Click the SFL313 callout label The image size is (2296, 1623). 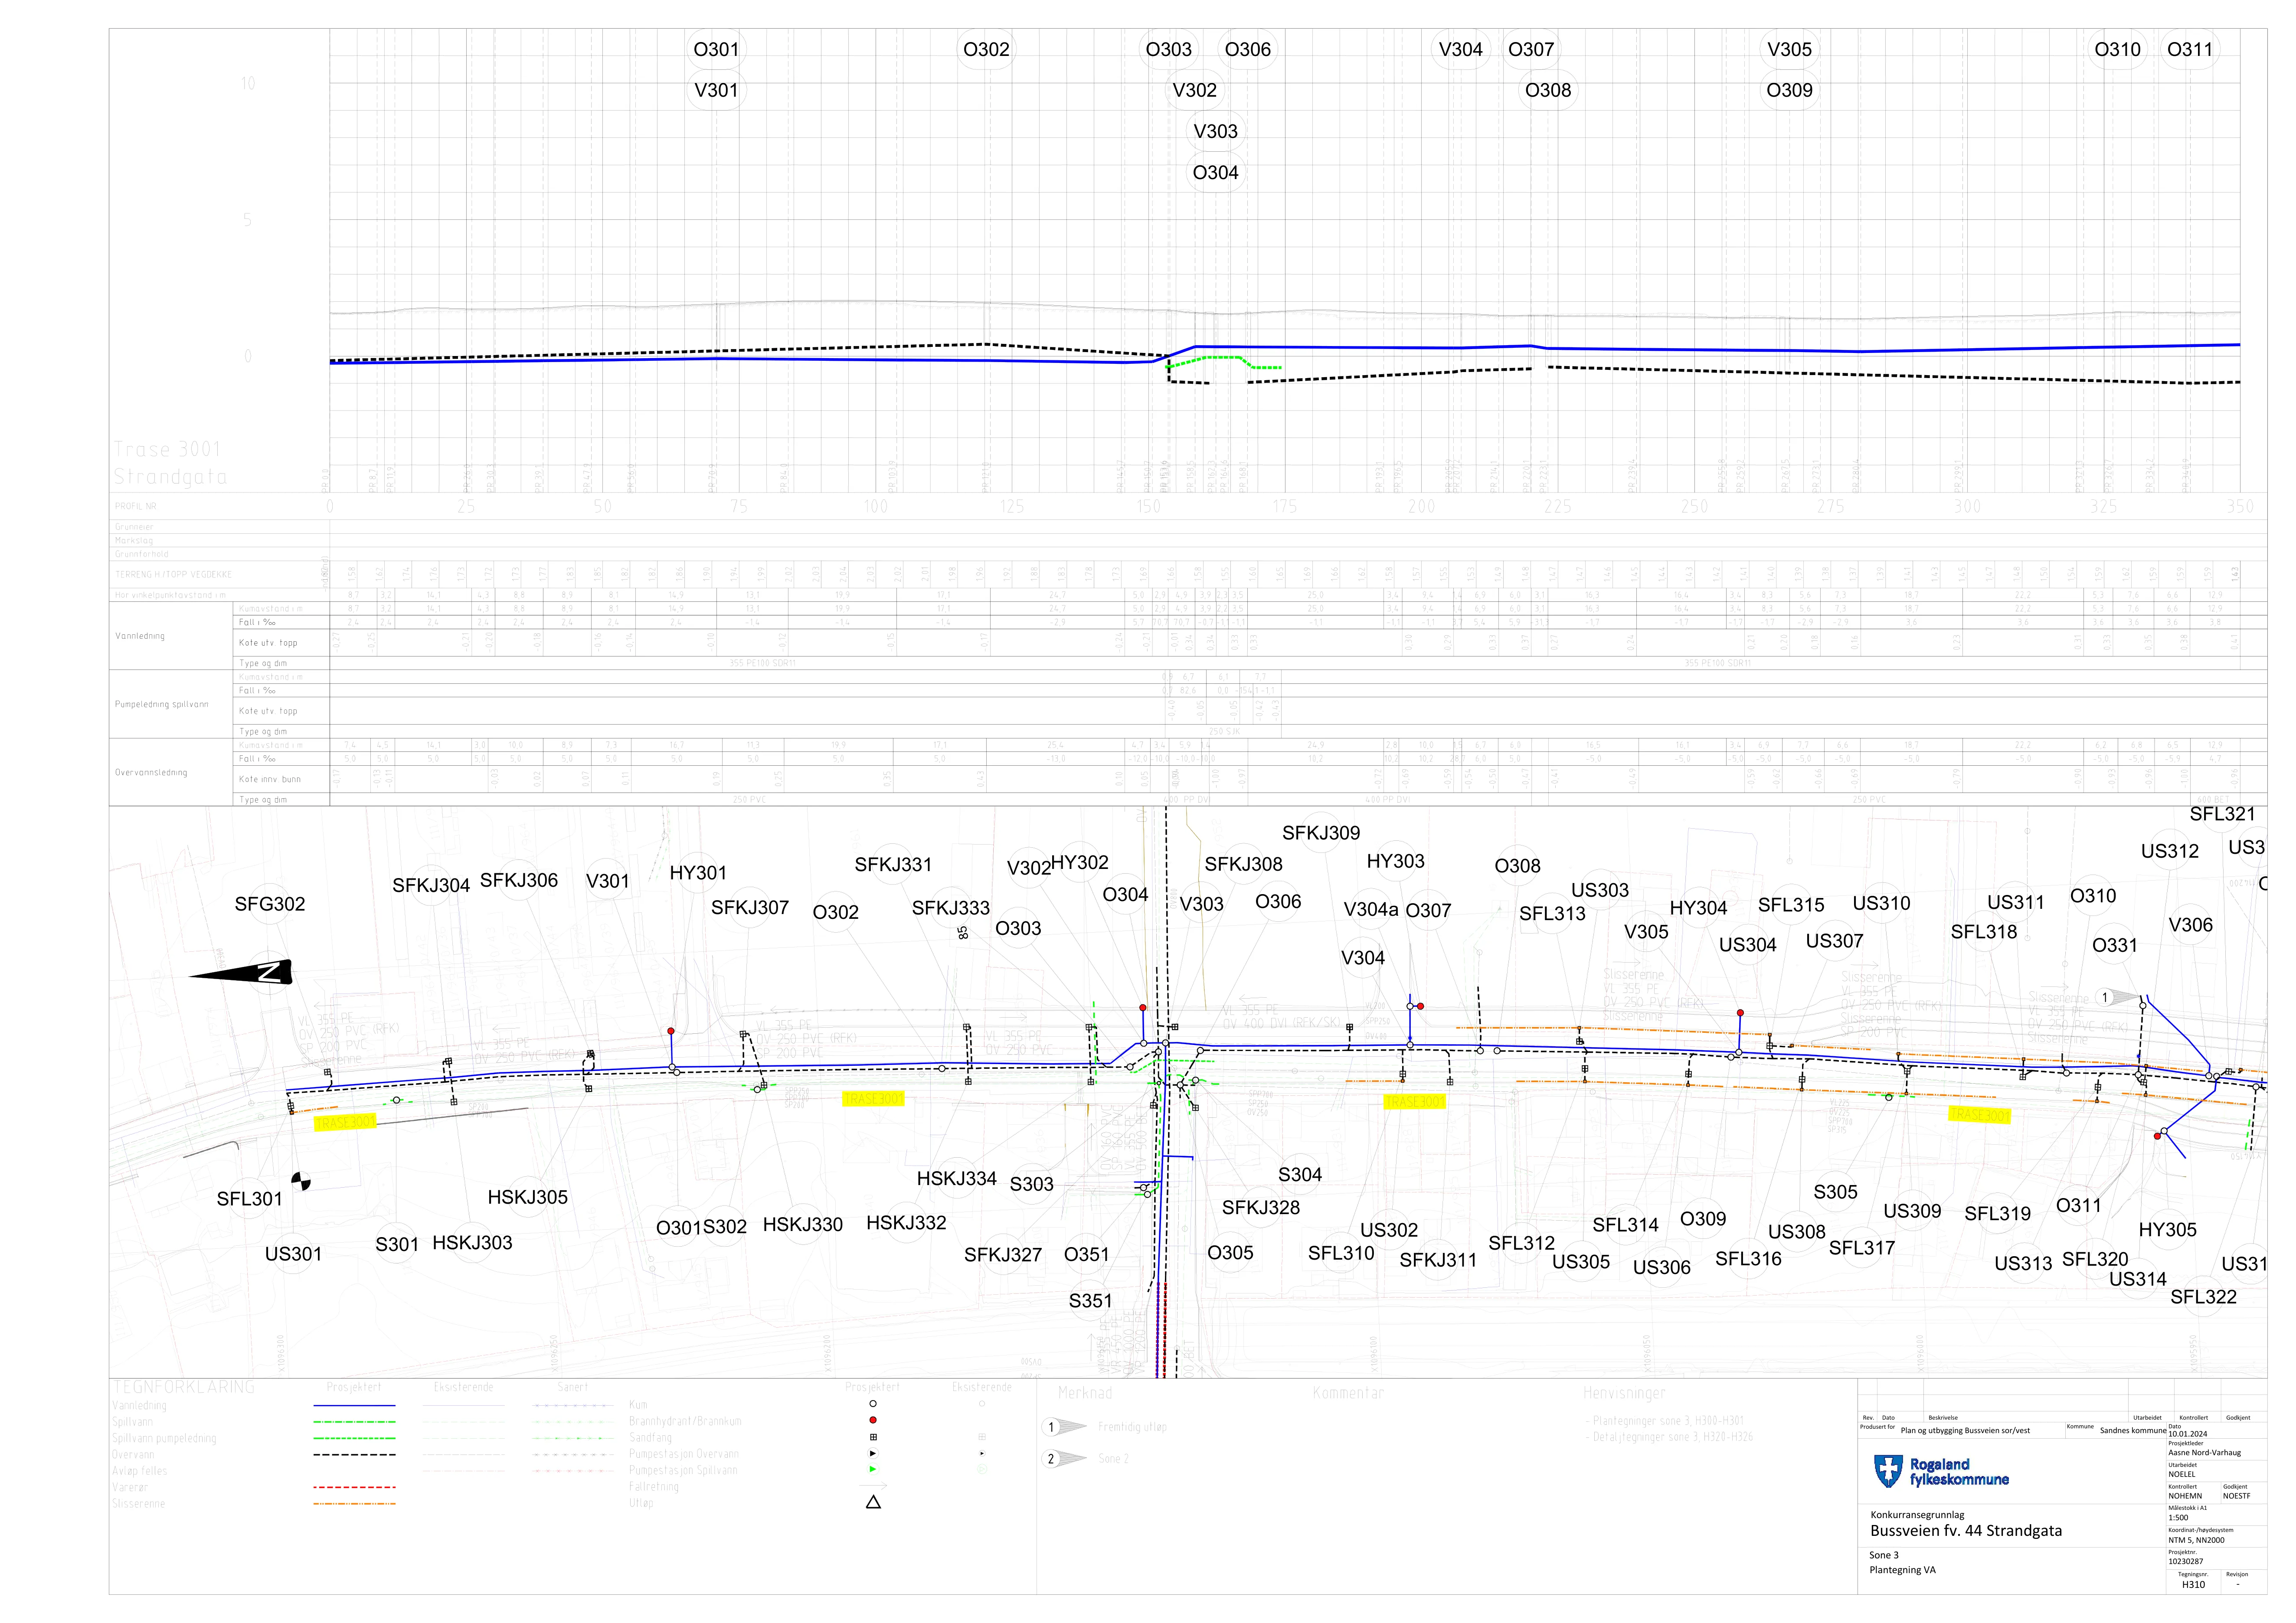[1552, 913]
